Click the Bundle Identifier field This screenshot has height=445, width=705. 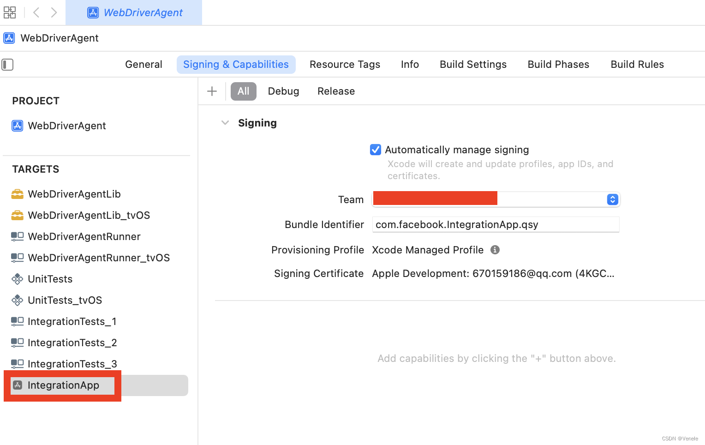tap(495, 225)
